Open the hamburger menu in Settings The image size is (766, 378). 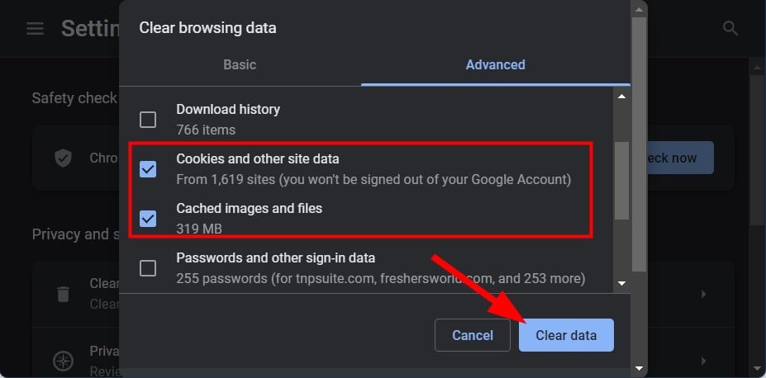point(36,28)
